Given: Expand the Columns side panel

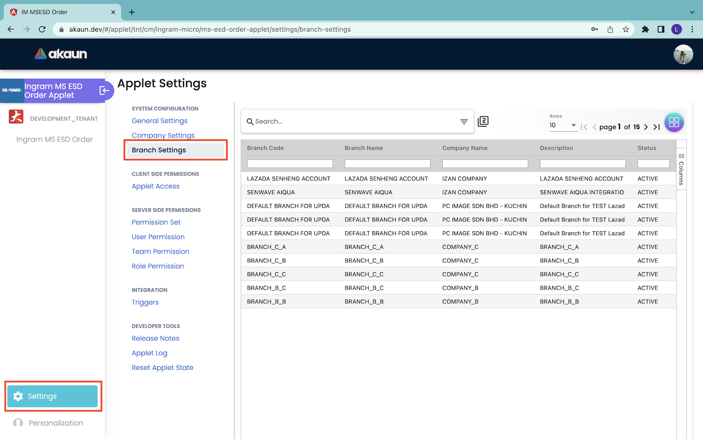Looking at the screenshot, I should pyautogui.click(x=682, y=169).
